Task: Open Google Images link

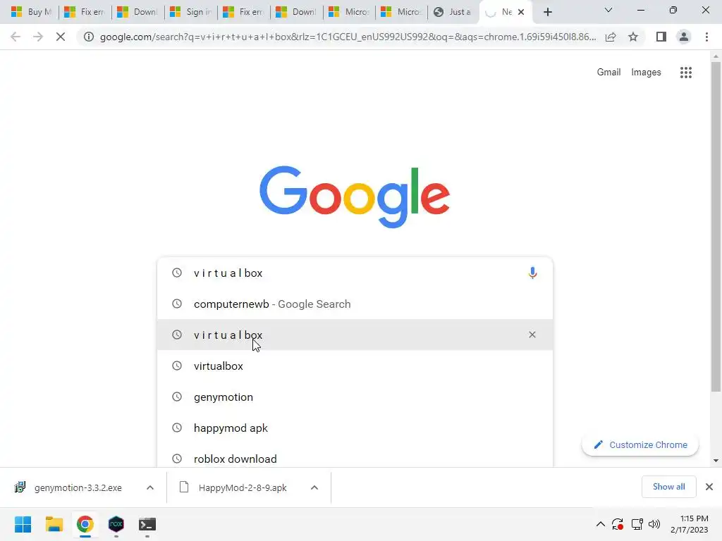Action: 646,73
